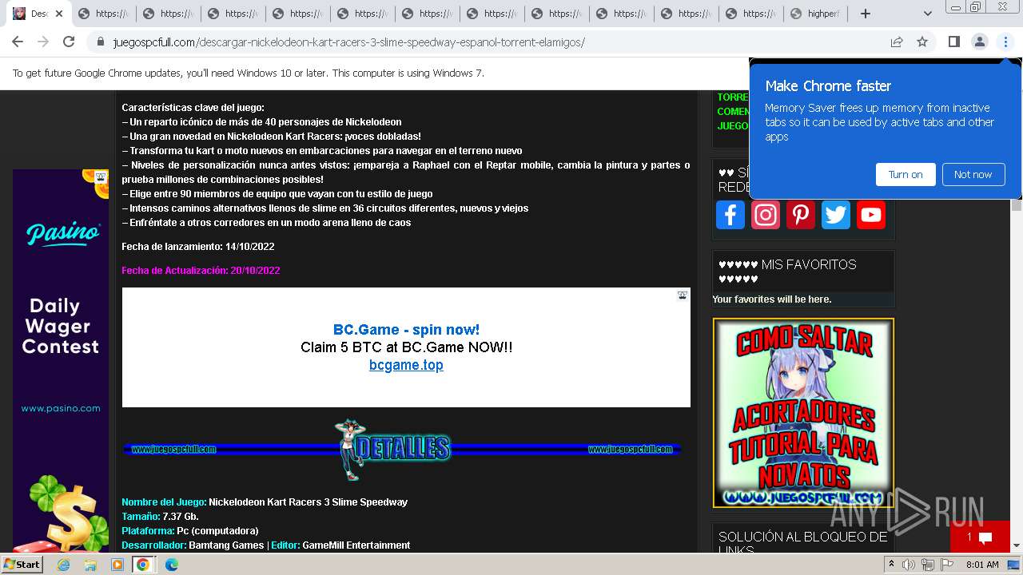The width and height of the screenshot is (1023, 575).
Task: Select Chrome in the taskbar
Action: pyautogui.click(x=143, y=565)
